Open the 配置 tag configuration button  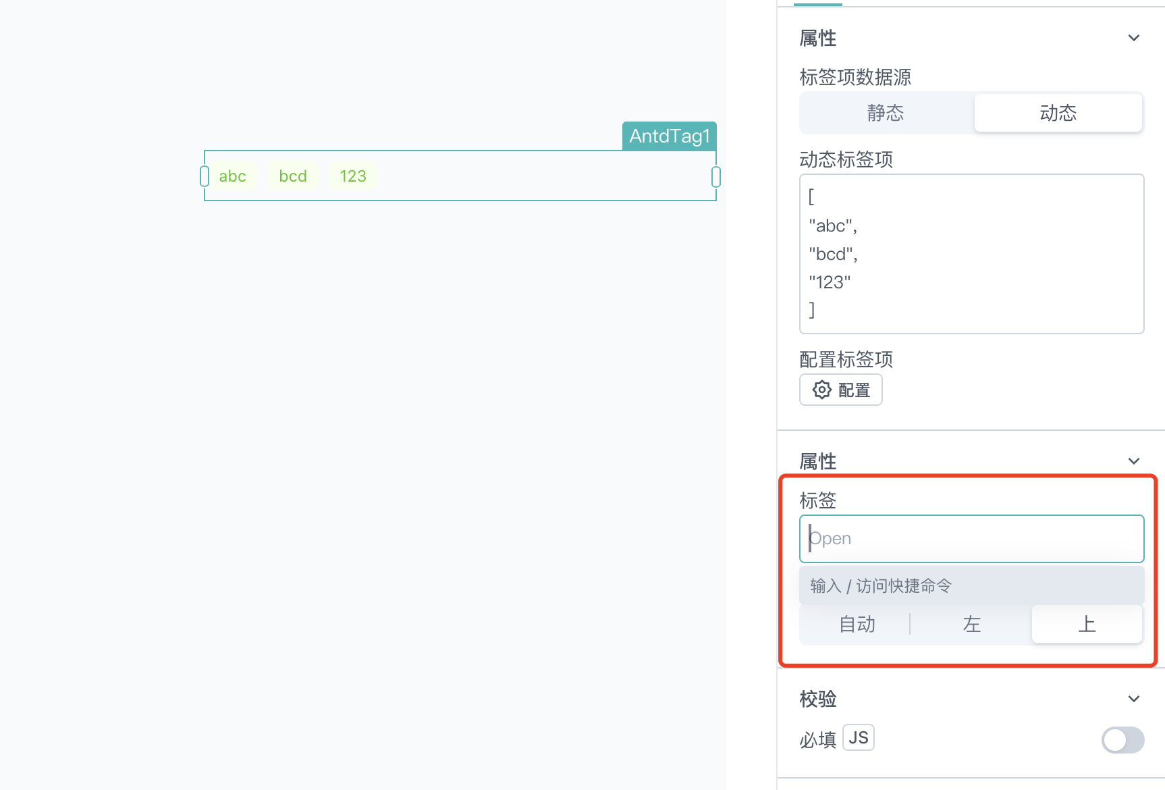[x=841, y=390]
